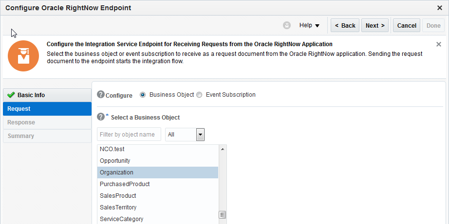Screen dimensions: 449x224
Task: Select Organization in the object list
Action: (x=158, y=172)
